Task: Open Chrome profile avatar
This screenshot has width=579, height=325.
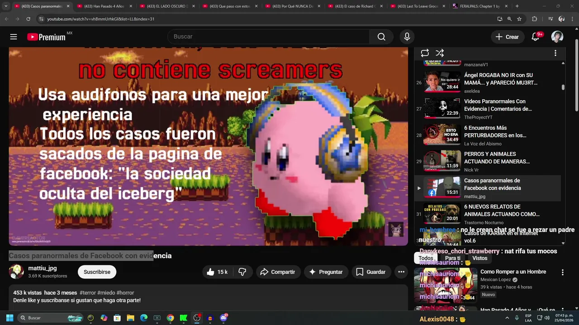Action: pyautogui.click(x=561, y=19)
